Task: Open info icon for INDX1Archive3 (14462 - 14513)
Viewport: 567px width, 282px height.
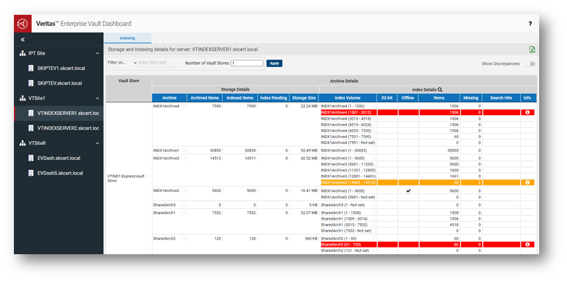Action: tap(527, 183)
